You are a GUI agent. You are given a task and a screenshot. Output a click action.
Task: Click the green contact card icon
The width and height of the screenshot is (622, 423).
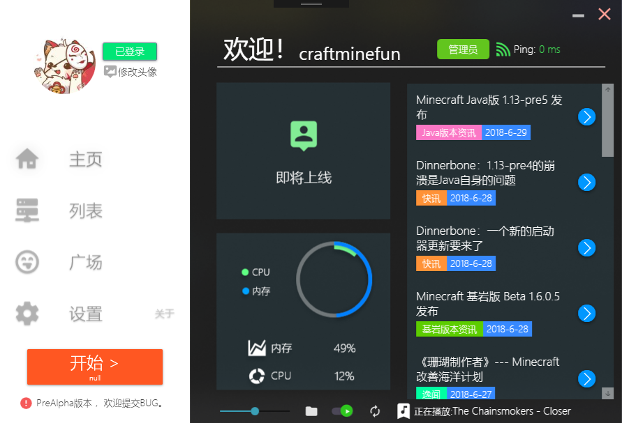304,135
